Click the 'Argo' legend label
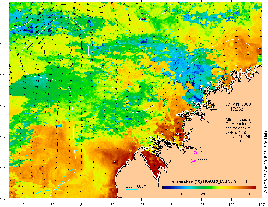This screenshot has width=268, height=207. click(x=203, y=152)
